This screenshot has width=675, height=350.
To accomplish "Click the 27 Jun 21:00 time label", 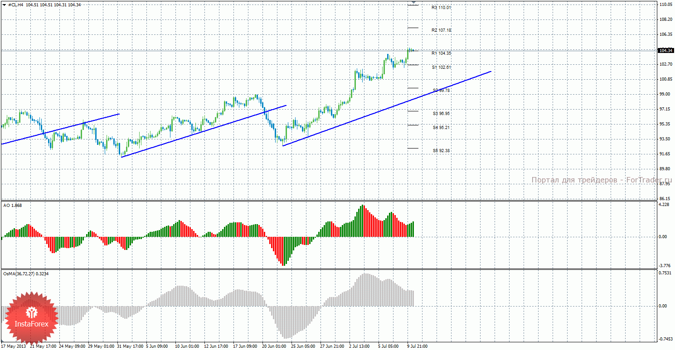I will click(x=332, y=346).
